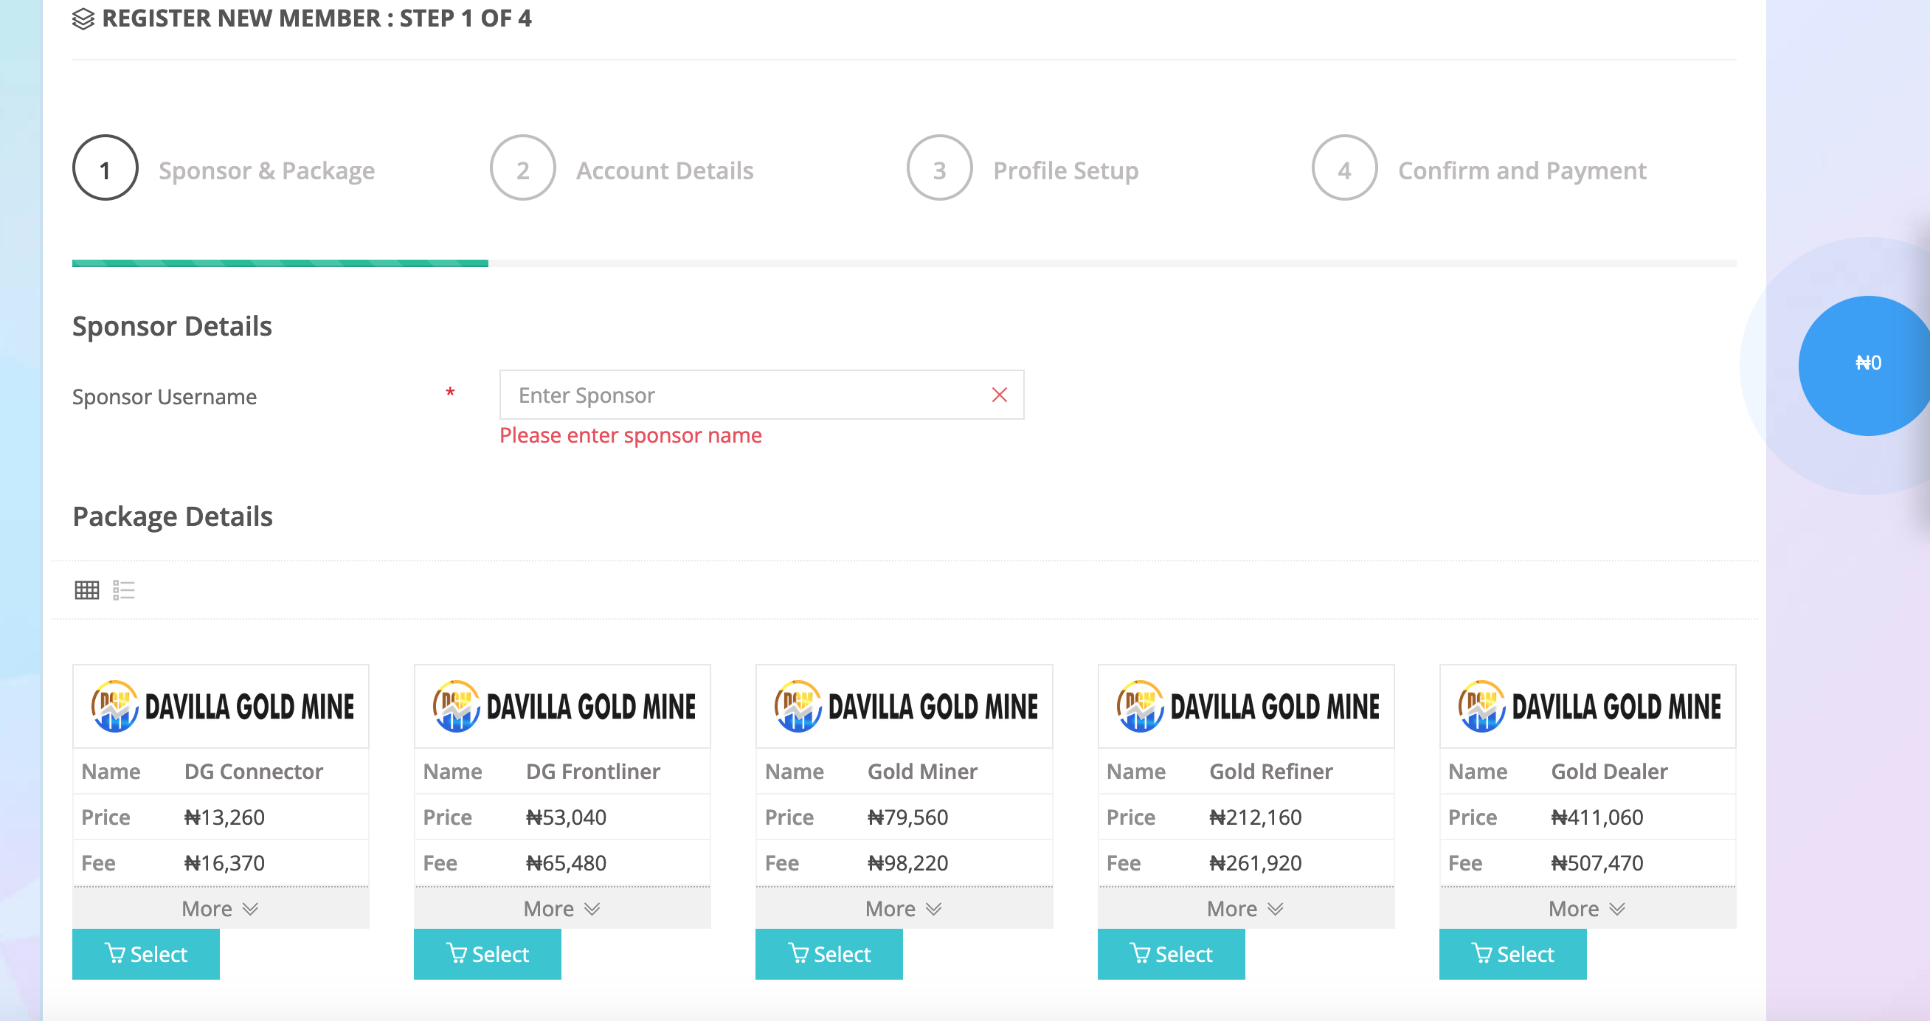Go to step 3 Profile Setup
Screen dimensions: 1930x1021
pos(1023,167)
